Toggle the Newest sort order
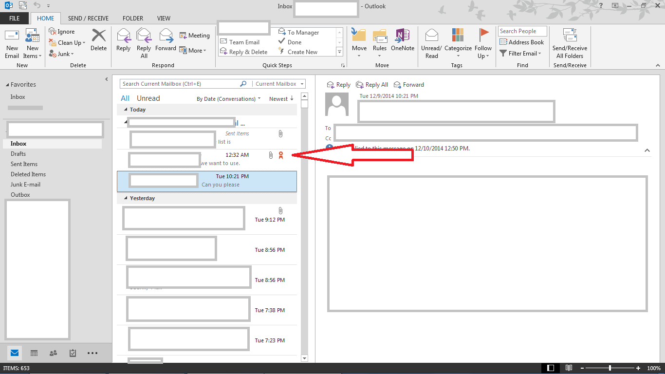The image size is (665, 374). point(281,99)
